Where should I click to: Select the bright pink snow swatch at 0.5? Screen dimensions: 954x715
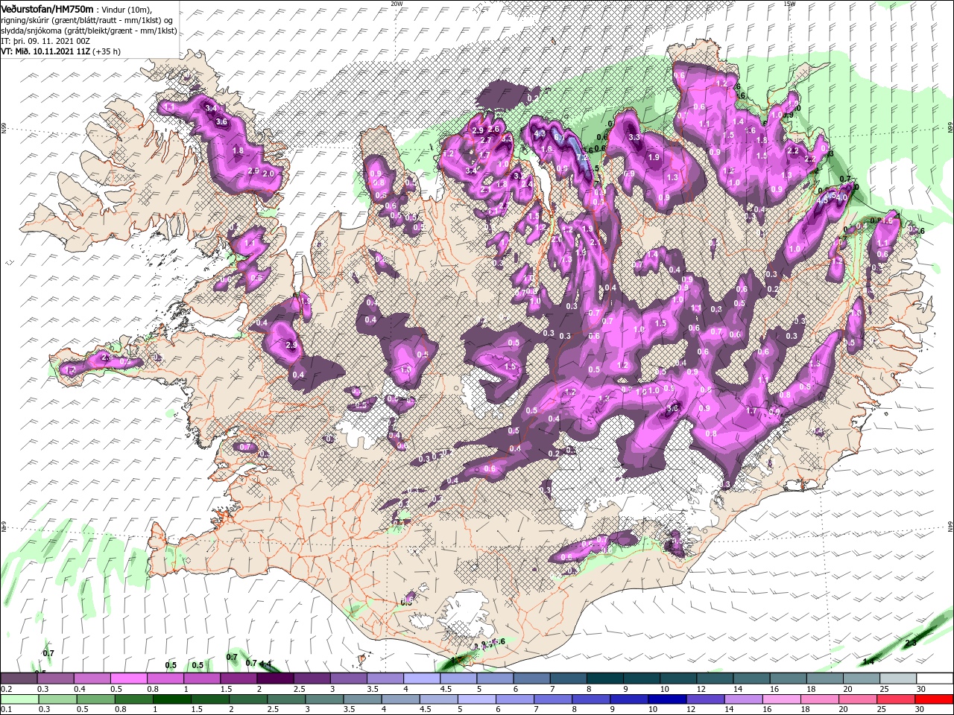[x=128, y=679]
